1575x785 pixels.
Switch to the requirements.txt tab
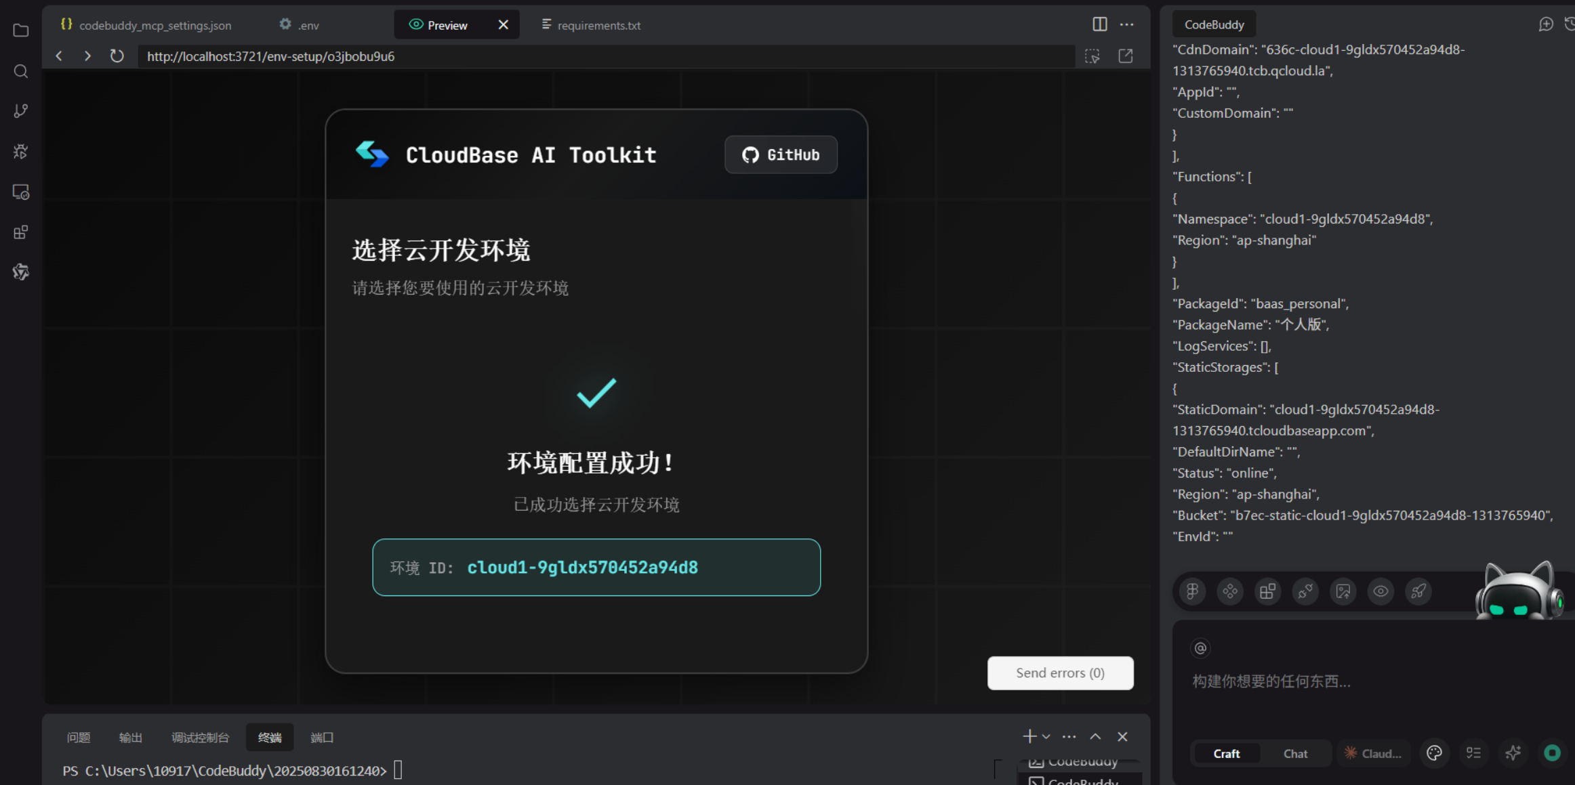click(591, 25)
